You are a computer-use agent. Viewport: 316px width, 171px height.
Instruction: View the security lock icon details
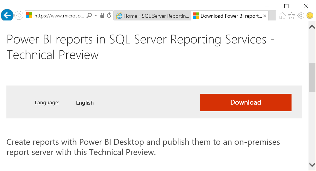(x=102, y=15)
